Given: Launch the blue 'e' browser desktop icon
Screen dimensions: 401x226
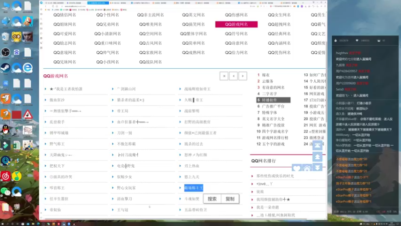Looking at the screenshot, I should tap(28, 68).
